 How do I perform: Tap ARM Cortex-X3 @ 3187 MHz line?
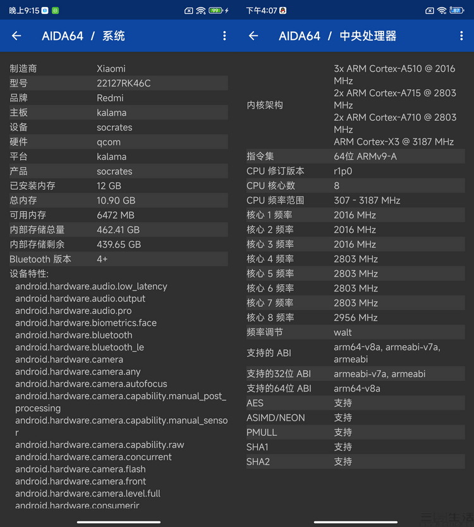click(x=394, y=142)
